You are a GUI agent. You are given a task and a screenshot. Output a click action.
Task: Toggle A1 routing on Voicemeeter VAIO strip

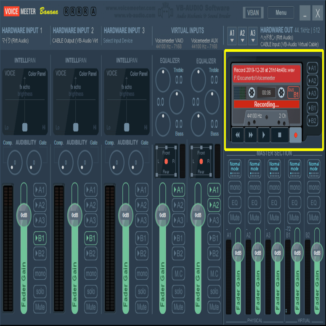point(178,190)
